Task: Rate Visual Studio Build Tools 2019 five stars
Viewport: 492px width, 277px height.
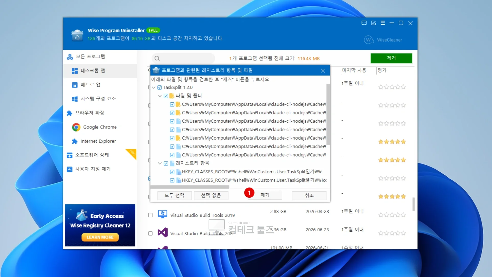Action: [403, 215]
